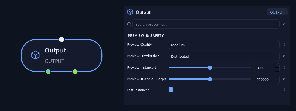Viewport: 296px width, 111px height.
Task: Click the OUTPUT badge button
Action: point(277,12)
